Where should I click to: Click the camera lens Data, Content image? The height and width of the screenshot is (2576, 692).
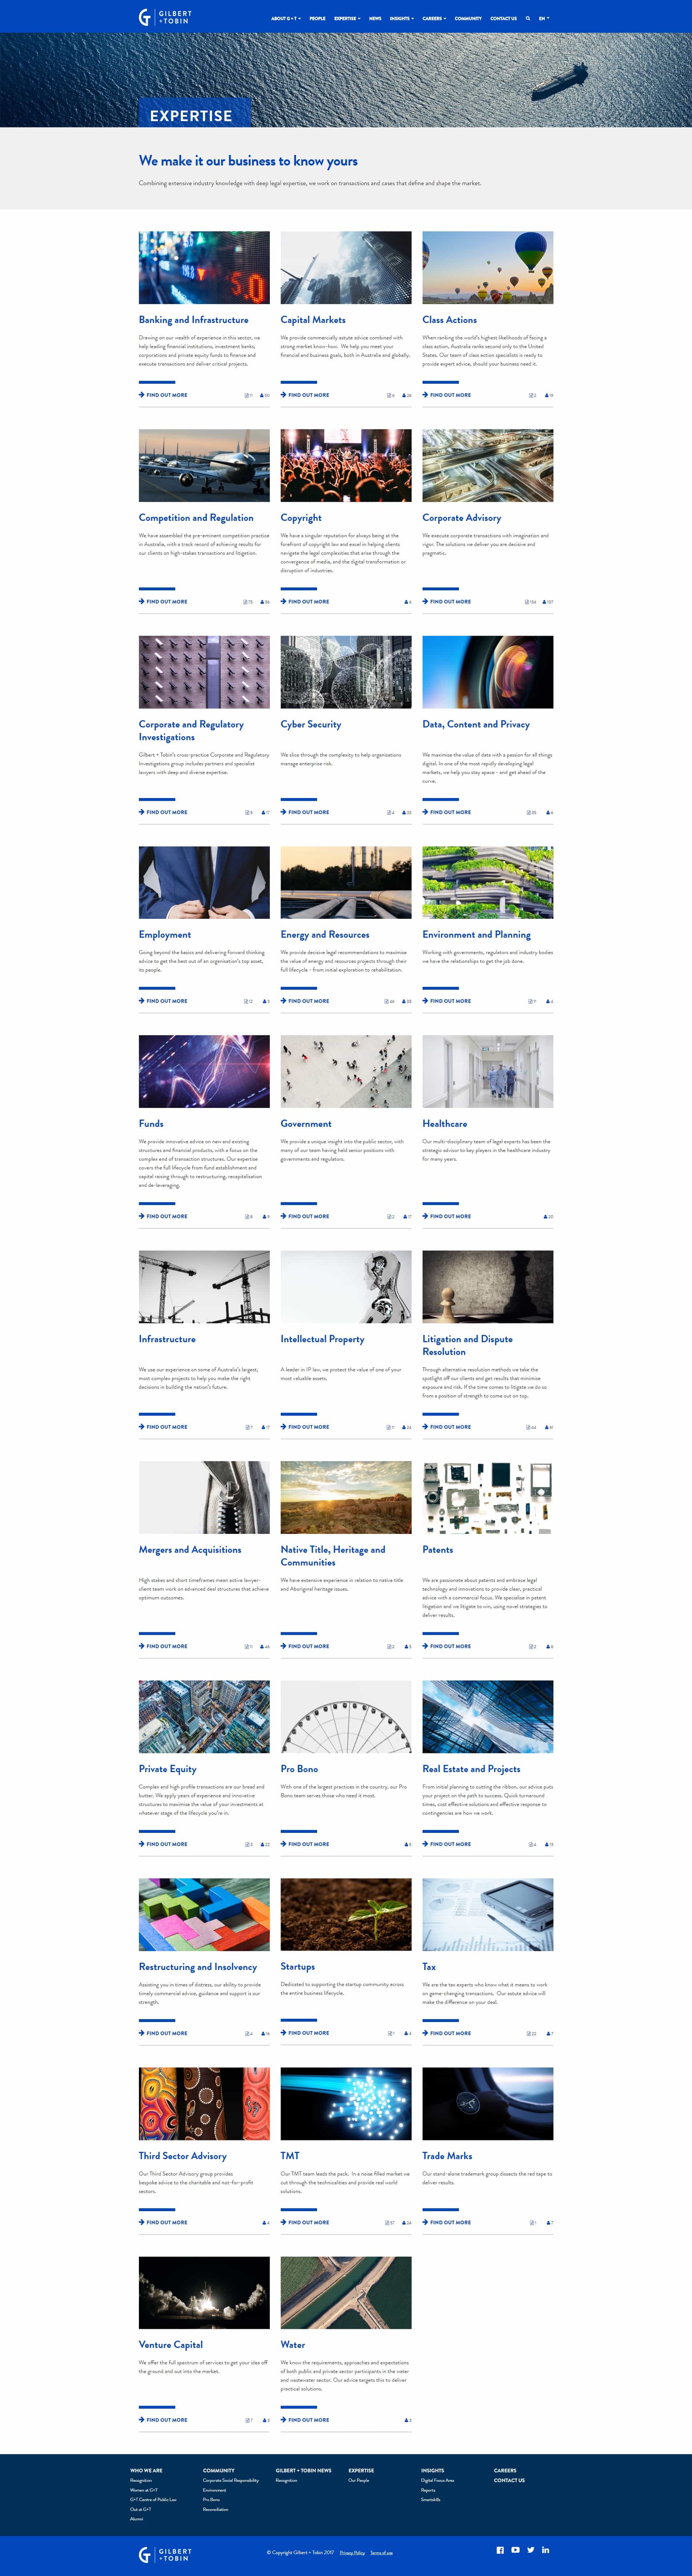tap(488, 672)
